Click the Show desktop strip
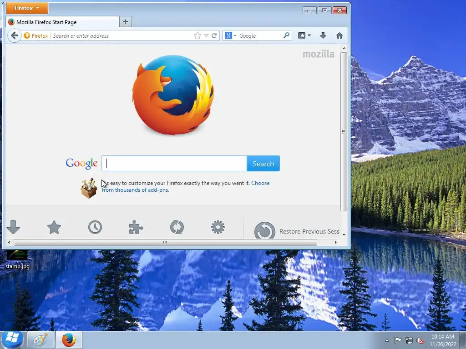The height and width of the screenshot is (349, 466). (463, 340)
